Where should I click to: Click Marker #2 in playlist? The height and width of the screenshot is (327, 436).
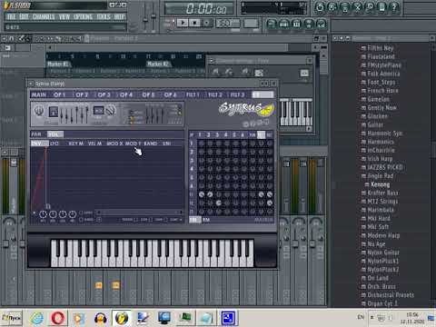click(158, 64)
